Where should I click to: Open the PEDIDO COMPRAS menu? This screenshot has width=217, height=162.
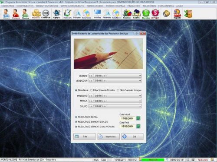(x=115, y=6)
